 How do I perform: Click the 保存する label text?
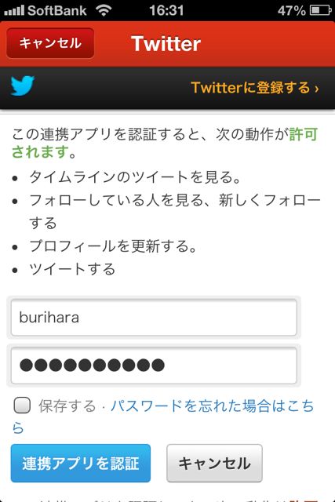pos(67,406)
